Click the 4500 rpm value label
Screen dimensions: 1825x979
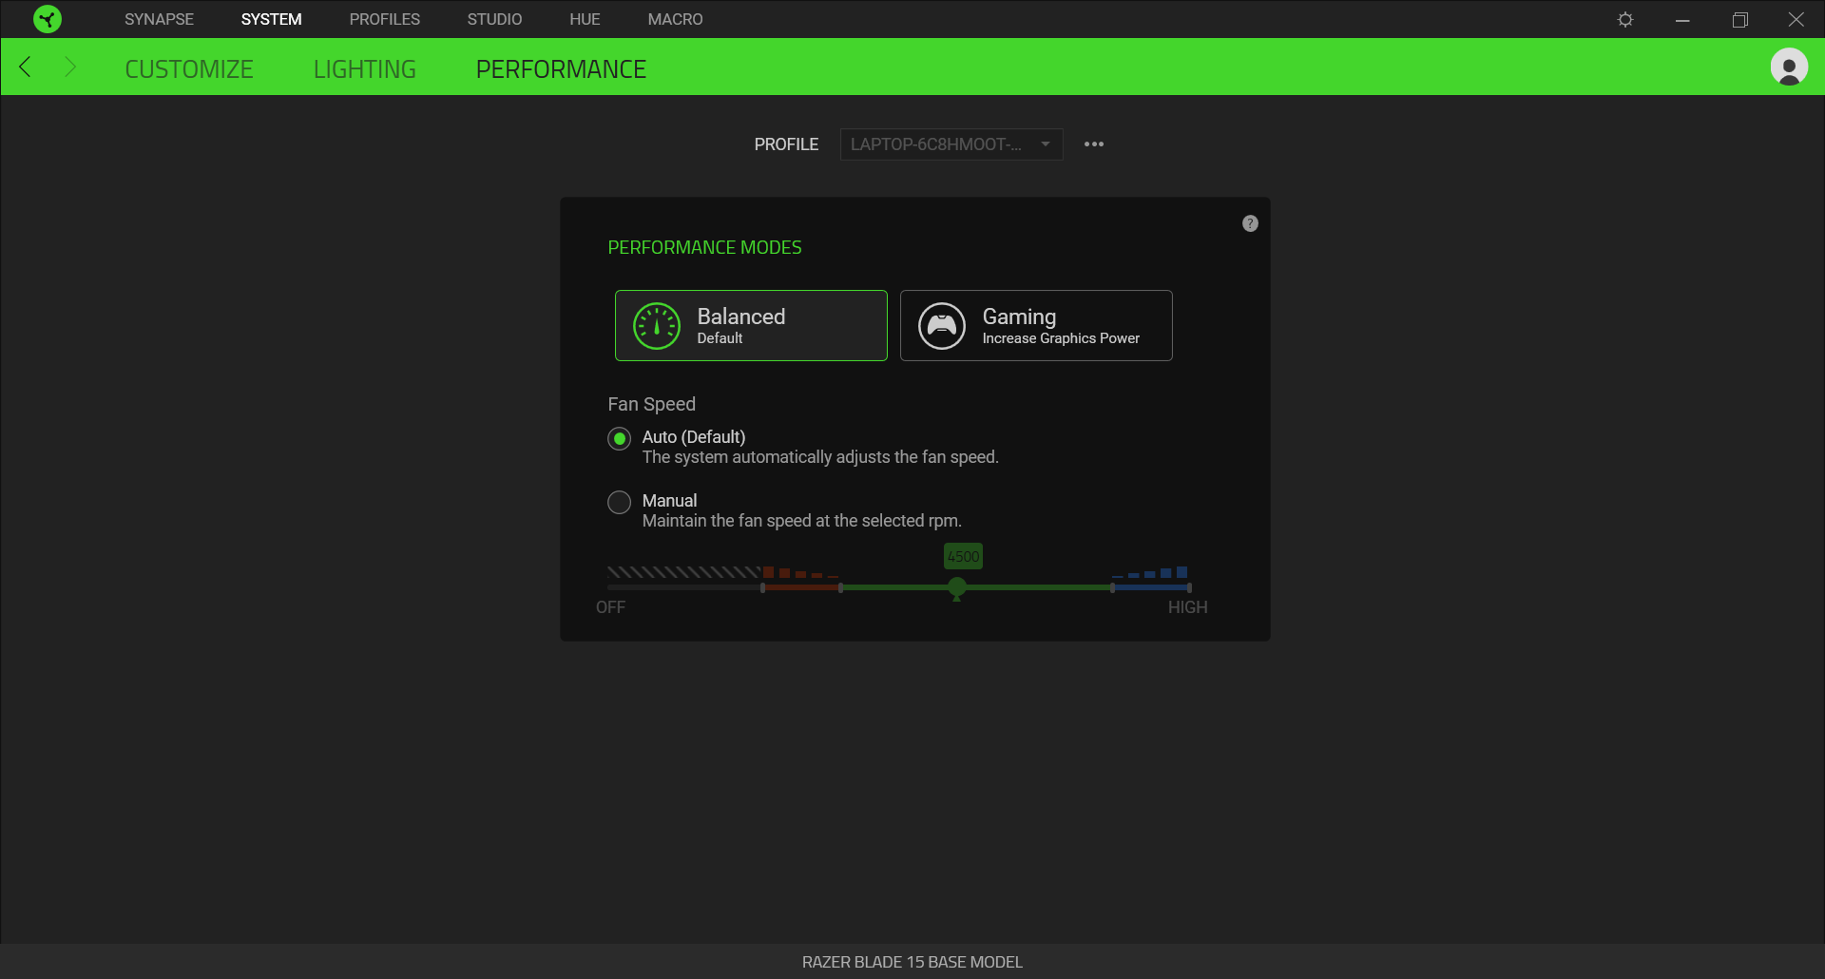tap(963, 557)
